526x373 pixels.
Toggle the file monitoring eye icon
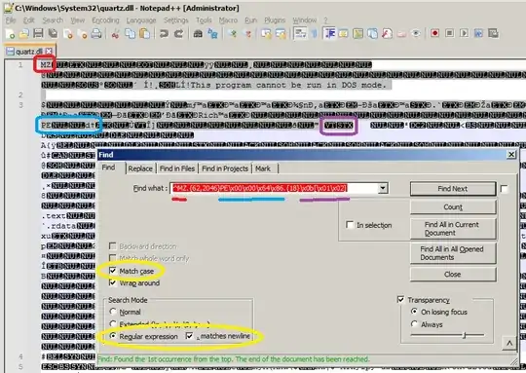tap(416, 33)
